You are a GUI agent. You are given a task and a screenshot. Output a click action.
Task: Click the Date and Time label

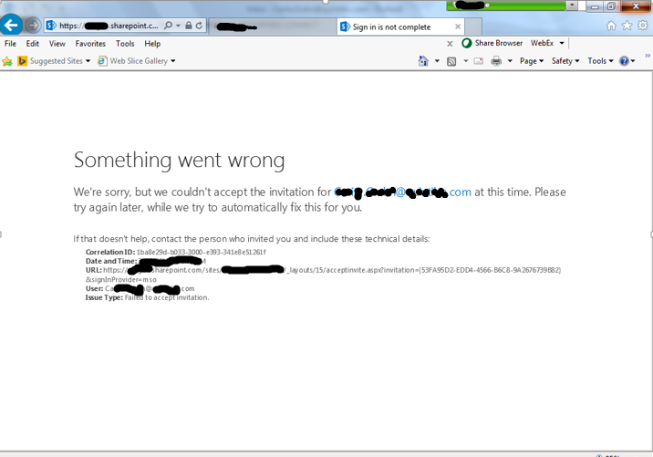coord(110,261)
